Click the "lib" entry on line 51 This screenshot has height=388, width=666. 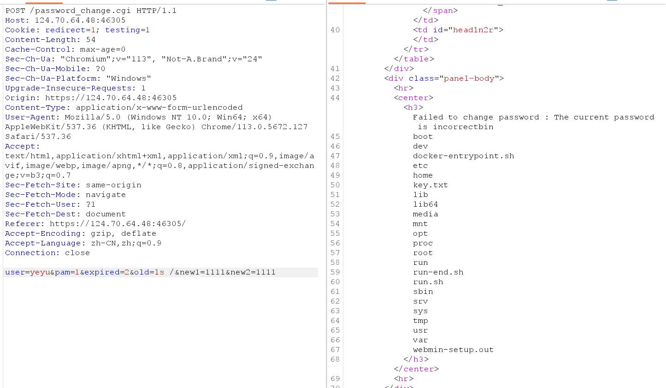pos(420,195)
